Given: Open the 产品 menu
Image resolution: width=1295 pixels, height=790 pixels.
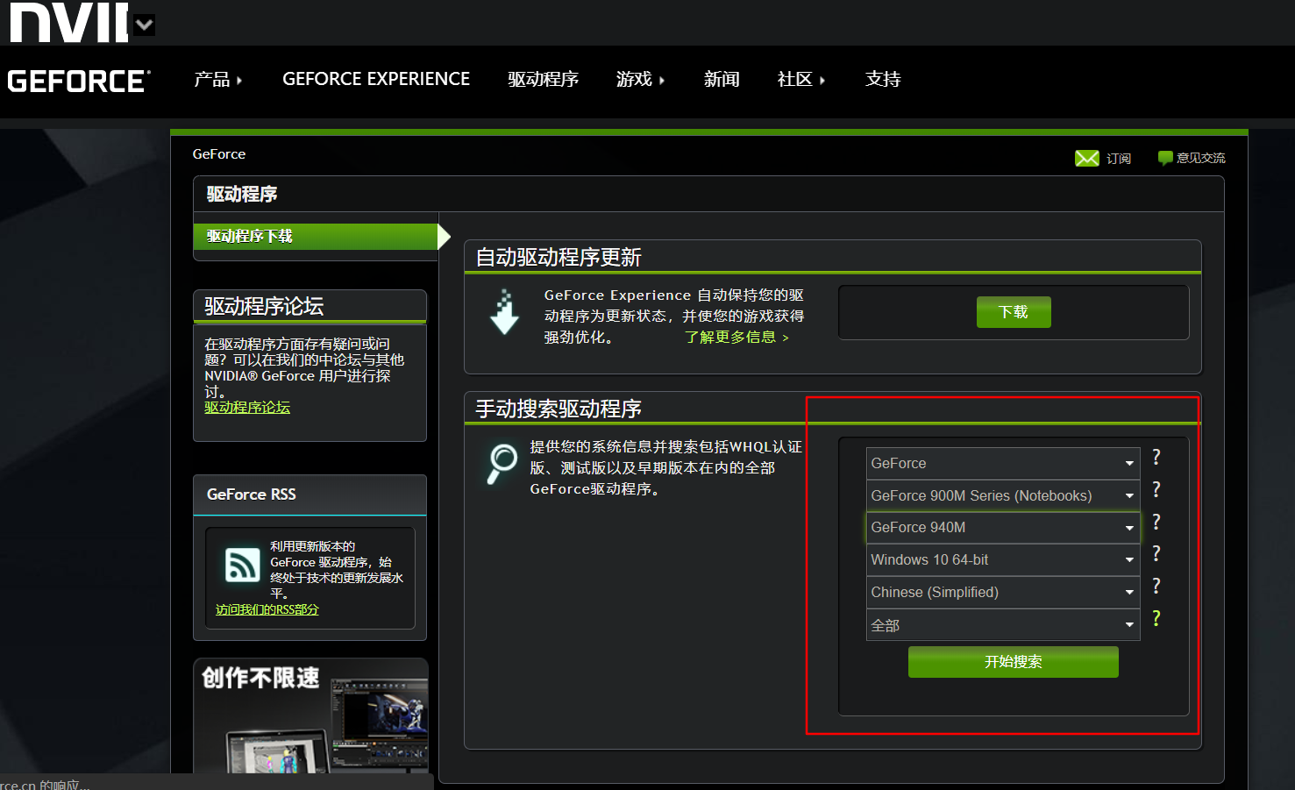Looking at the screenshot, I should pos(217,80).
